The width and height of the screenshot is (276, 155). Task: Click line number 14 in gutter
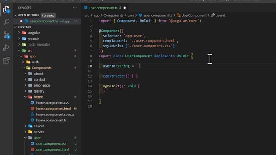click(x=90, y=86)
